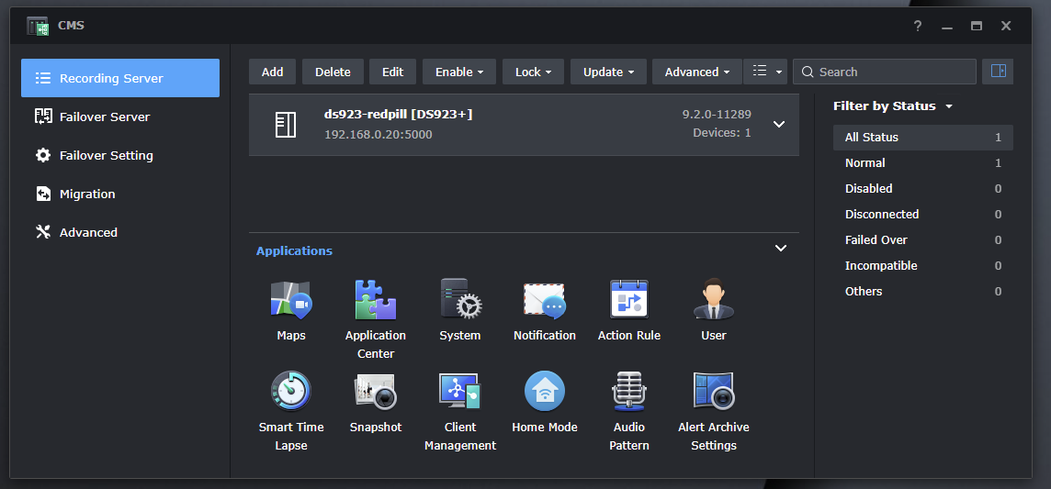Expand the ds923-redpill server details
1051x489 pixels.
[x=779, y=124]
